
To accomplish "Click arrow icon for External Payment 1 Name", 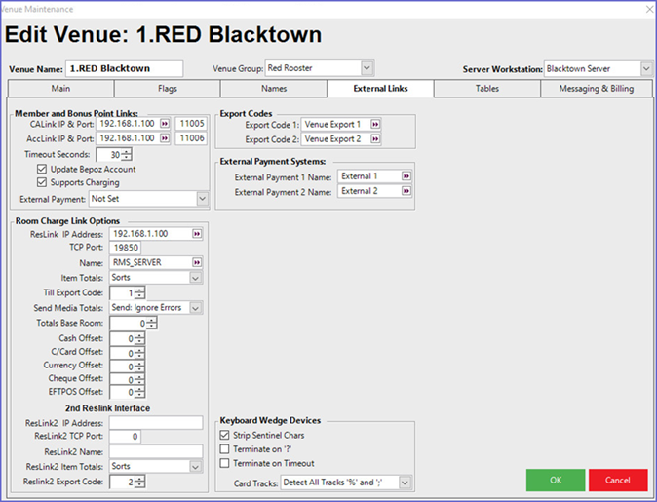I will [x=406, y=176].
